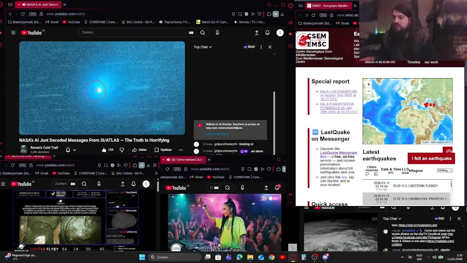The height and width of the screenshot is (263, 467).
Task: Open notification bell with badge in Tomorrowland window
Action: pos(277,187)
